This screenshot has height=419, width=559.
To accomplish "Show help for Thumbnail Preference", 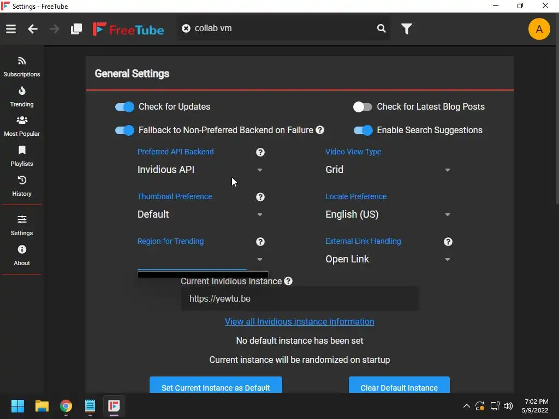I will coord(260,197).
